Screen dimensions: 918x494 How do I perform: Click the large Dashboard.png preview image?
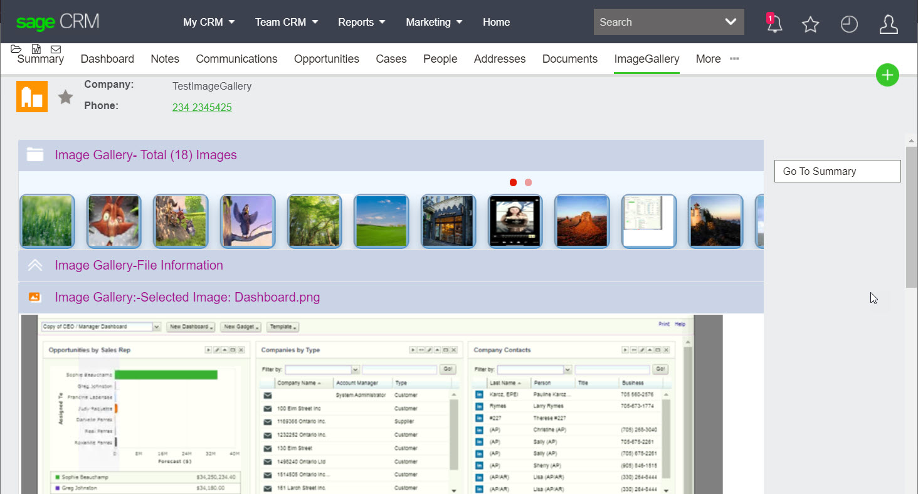tap(372, 404)
